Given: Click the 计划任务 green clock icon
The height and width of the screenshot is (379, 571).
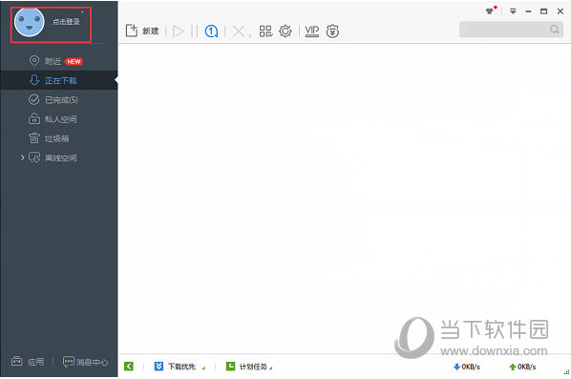Looking at the screenshot, I should coord(230,366).
